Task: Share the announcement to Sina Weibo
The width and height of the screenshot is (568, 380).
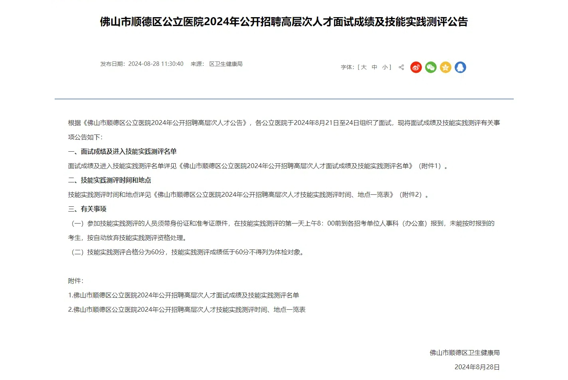Action: [416, 67]
